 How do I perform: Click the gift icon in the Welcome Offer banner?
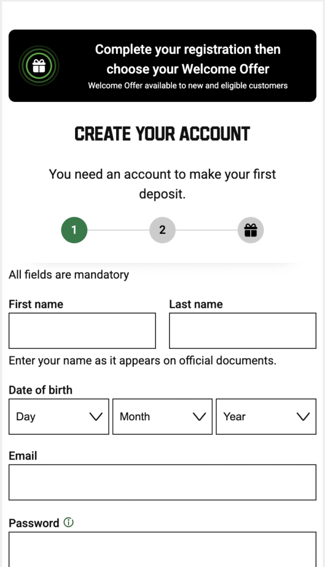click(x=38, y=65)
